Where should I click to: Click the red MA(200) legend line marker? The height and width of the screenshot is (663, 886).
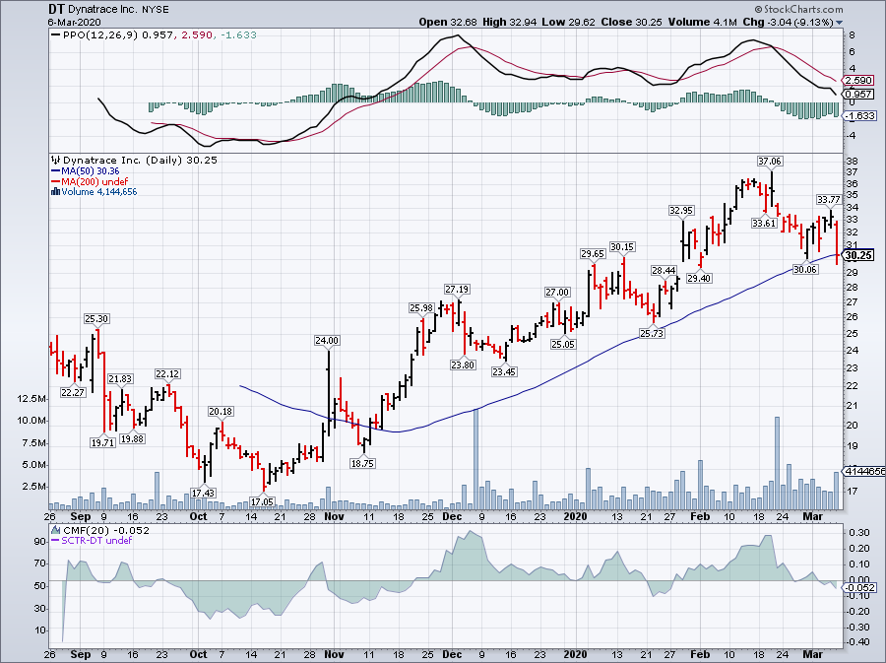[x=56, y=181]
